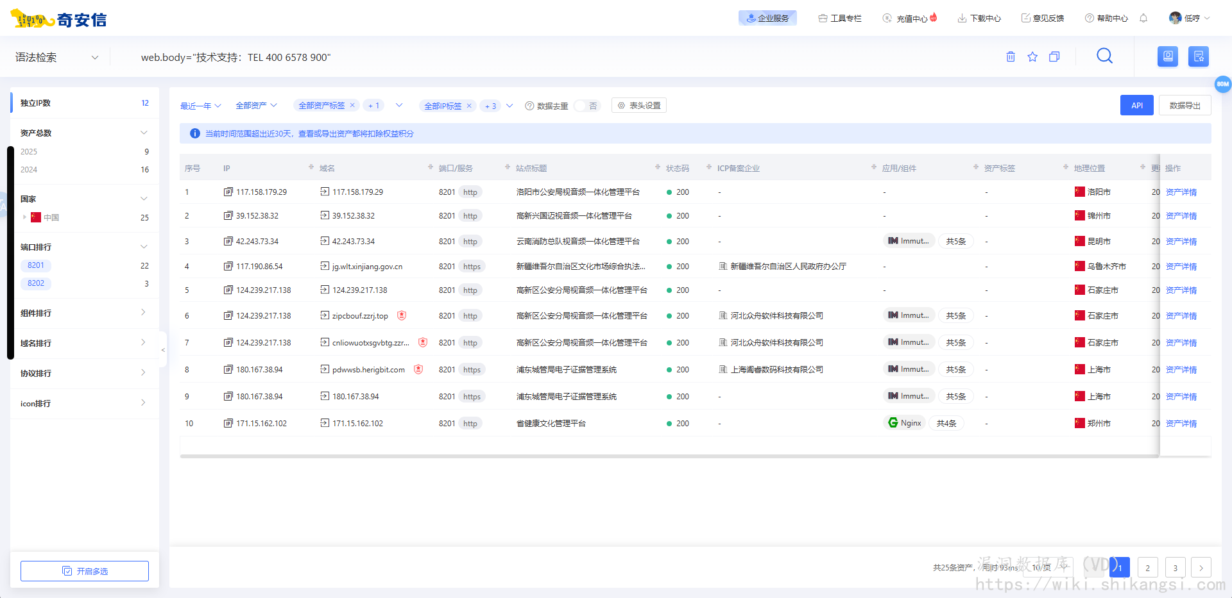The width and height of the screenshot is (1232, 598).
Task: Click the 80M floating badge
Action: [1223, 84]
